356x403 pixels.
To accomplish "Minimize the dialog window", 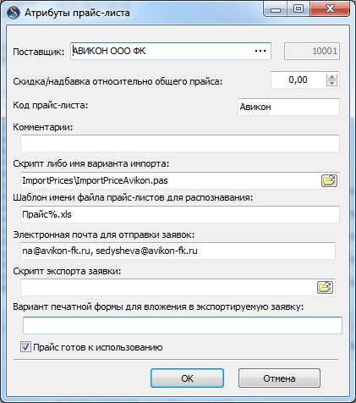I will pos(276,9).
